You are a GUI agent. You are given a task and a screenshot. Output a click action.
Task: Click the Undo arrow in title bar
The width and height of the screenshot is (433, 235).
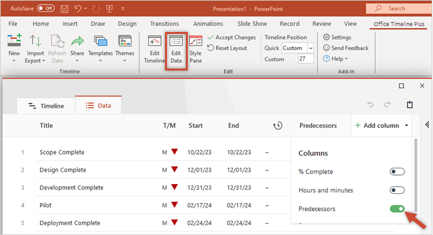(78, 9)
